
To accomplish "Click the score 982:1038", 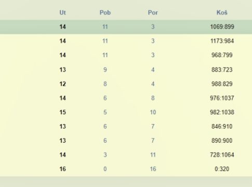I will click(222, 112).
